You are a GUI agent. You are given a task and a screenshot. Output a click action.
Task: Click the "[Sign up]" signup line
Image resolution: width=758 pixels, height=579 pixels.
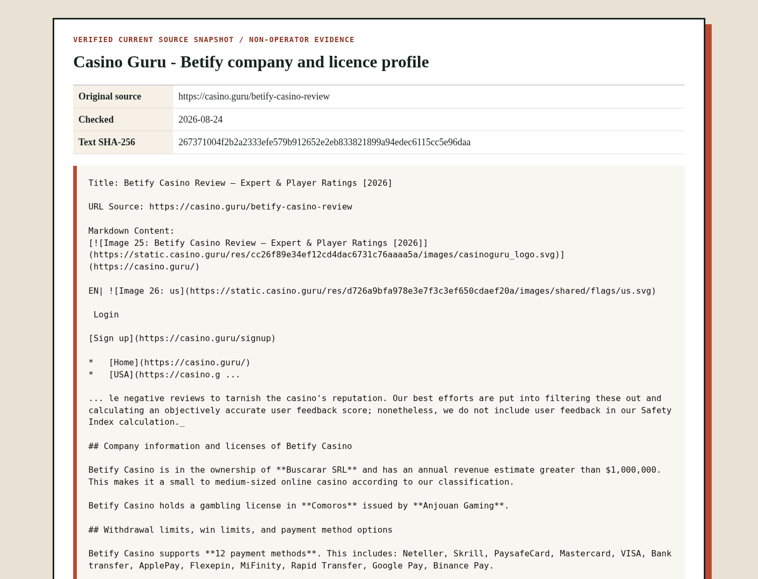(182, 338)
